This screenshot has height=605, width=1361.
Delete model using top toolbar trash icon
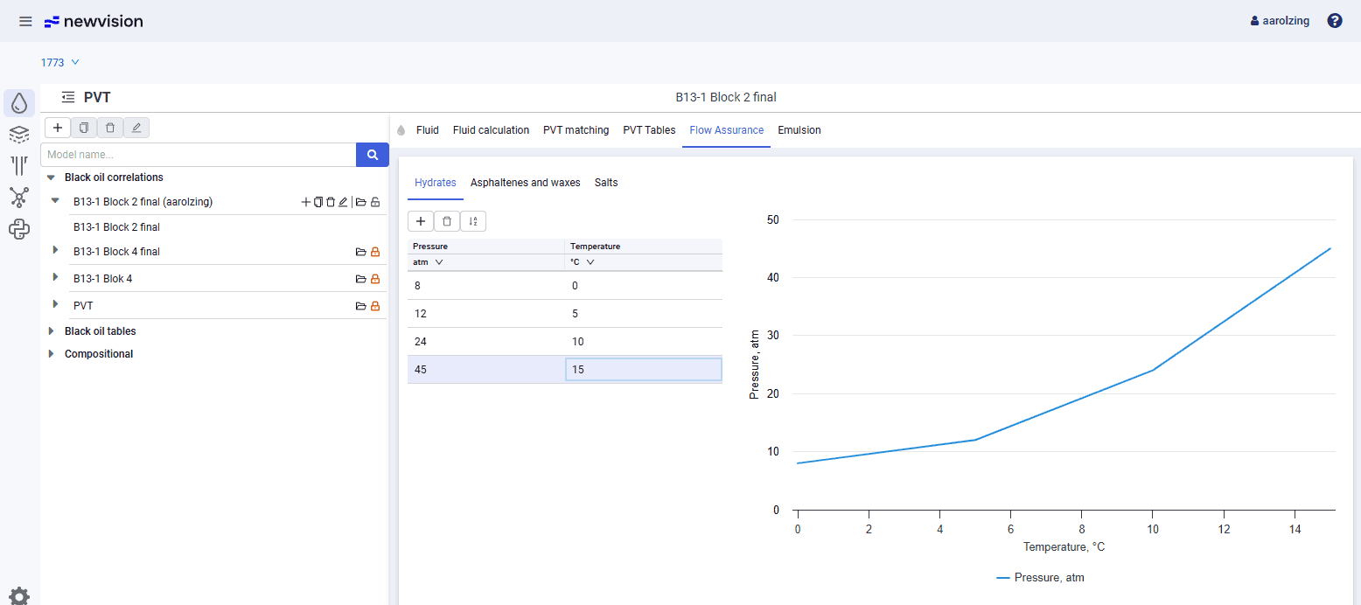point(110,128)
